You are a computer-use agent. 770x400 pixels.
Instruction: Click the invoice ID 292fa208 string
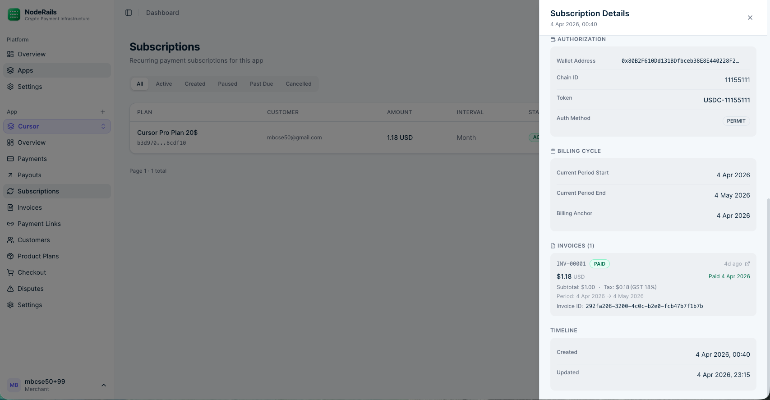coord(644,306)
